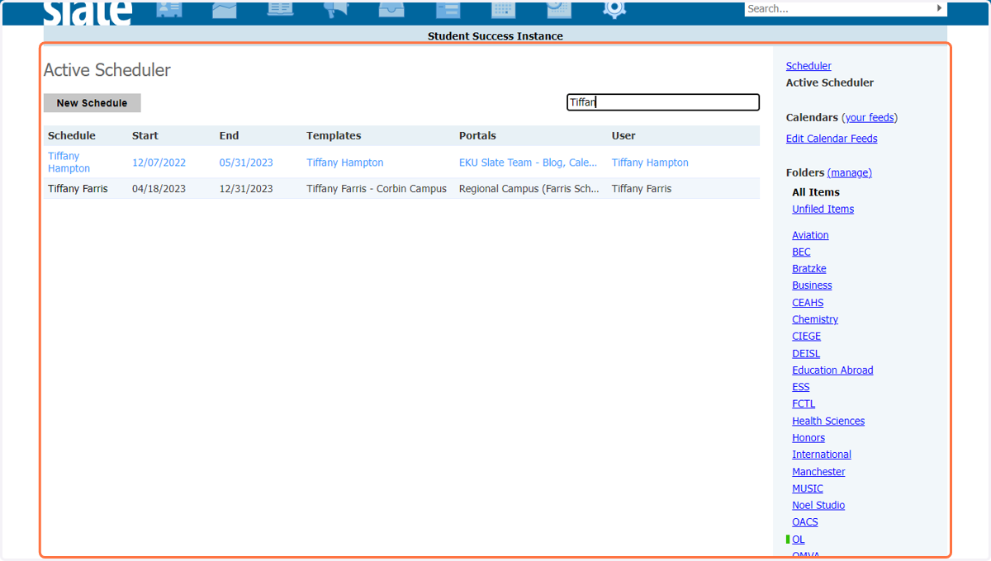Open the Deliver megaphone icon in top bar

pos(336,8)
